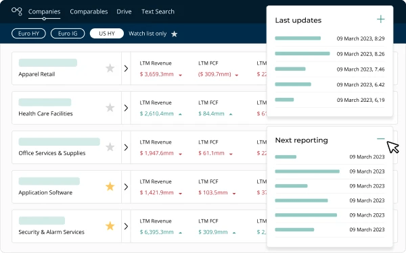
Task: Click the Health Care Facilities label
Action: pyautogui.click(x=45, y=113)
